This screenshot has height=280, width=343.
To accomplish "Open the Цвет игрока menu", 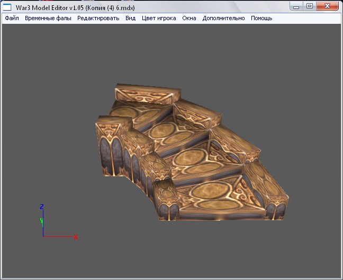I will tap(159, 18).
